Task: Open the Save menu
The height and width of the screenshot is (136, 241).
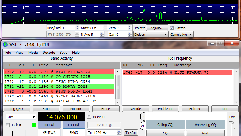Action: pos(63,53)
